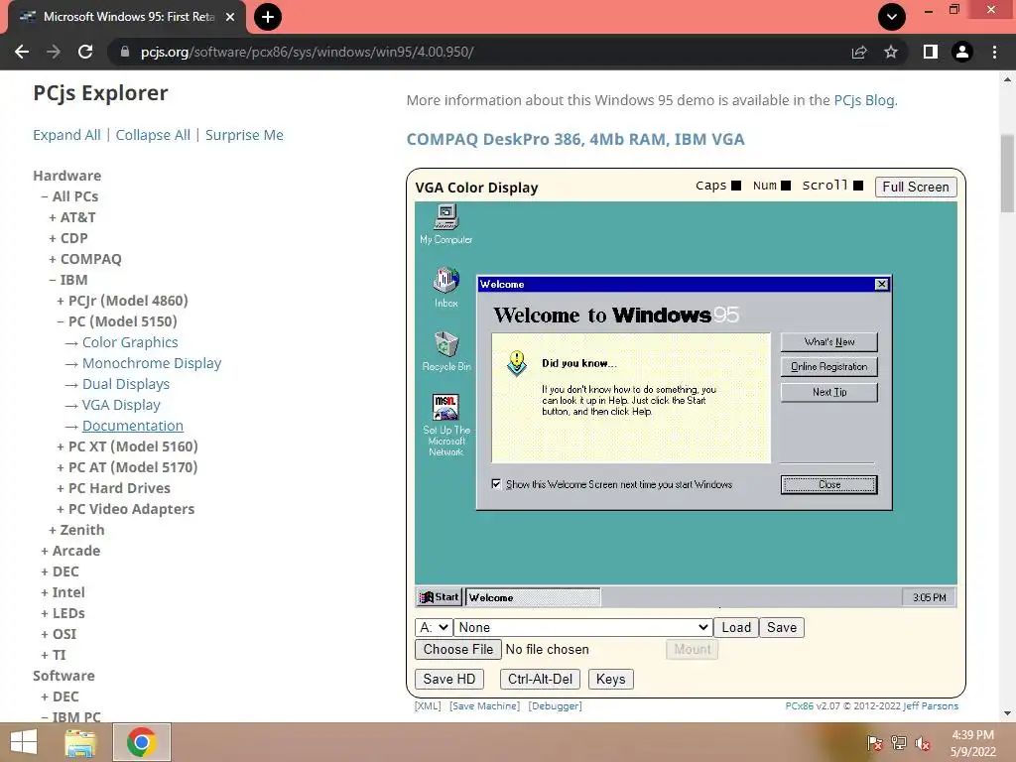Open the Chrome three-dot menu
Screen dimensions: 1016x762
point(994,52)
